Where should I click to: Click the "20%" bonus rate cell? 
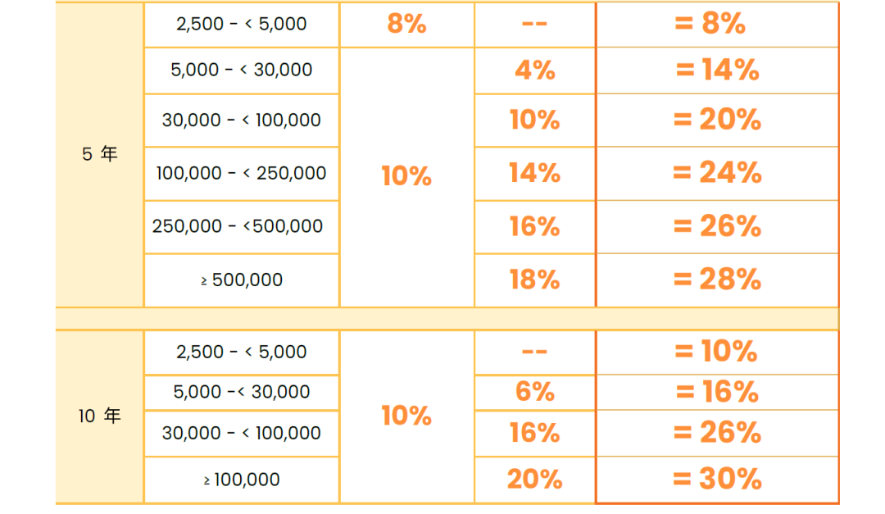coord(534,480)
